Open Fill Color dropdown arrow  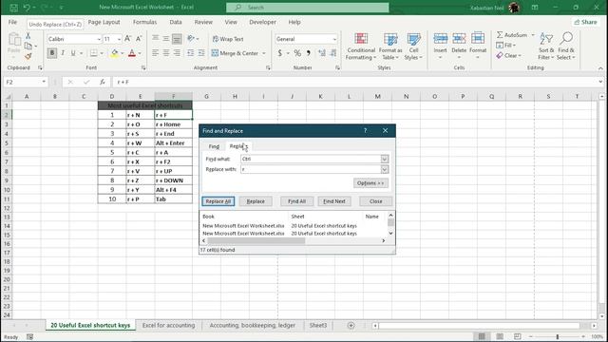[x=123, y=53]
